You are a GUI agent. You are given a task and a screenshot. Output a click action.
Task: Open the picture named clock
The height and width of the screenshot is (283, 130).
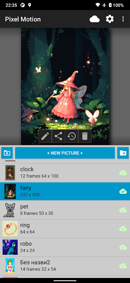[65, 173]
